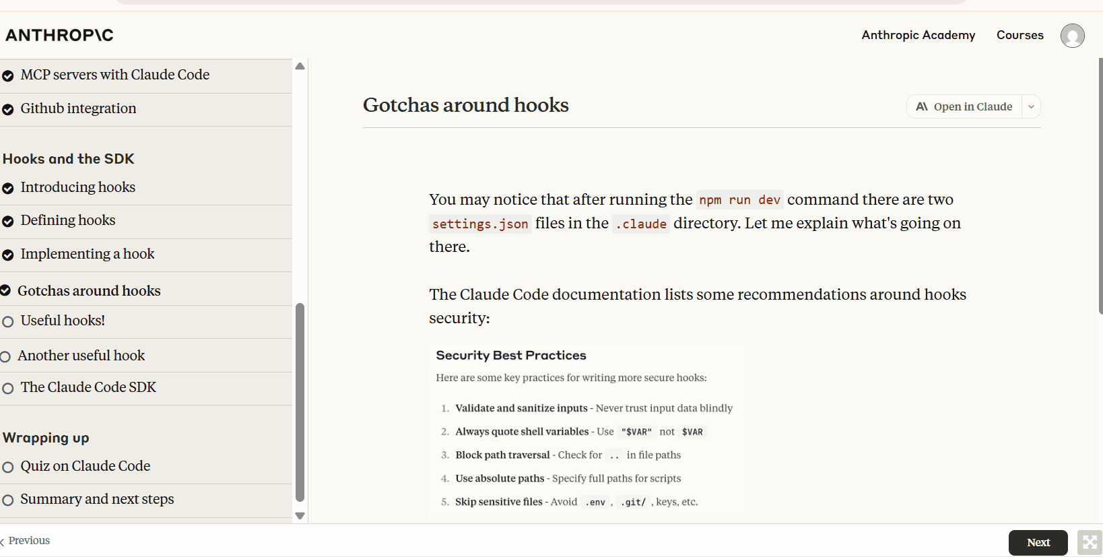Click checkmark beside Gotchas around hooks
Screen dimensions: 1103x557
pyautogui.click(x=5, y=291)
